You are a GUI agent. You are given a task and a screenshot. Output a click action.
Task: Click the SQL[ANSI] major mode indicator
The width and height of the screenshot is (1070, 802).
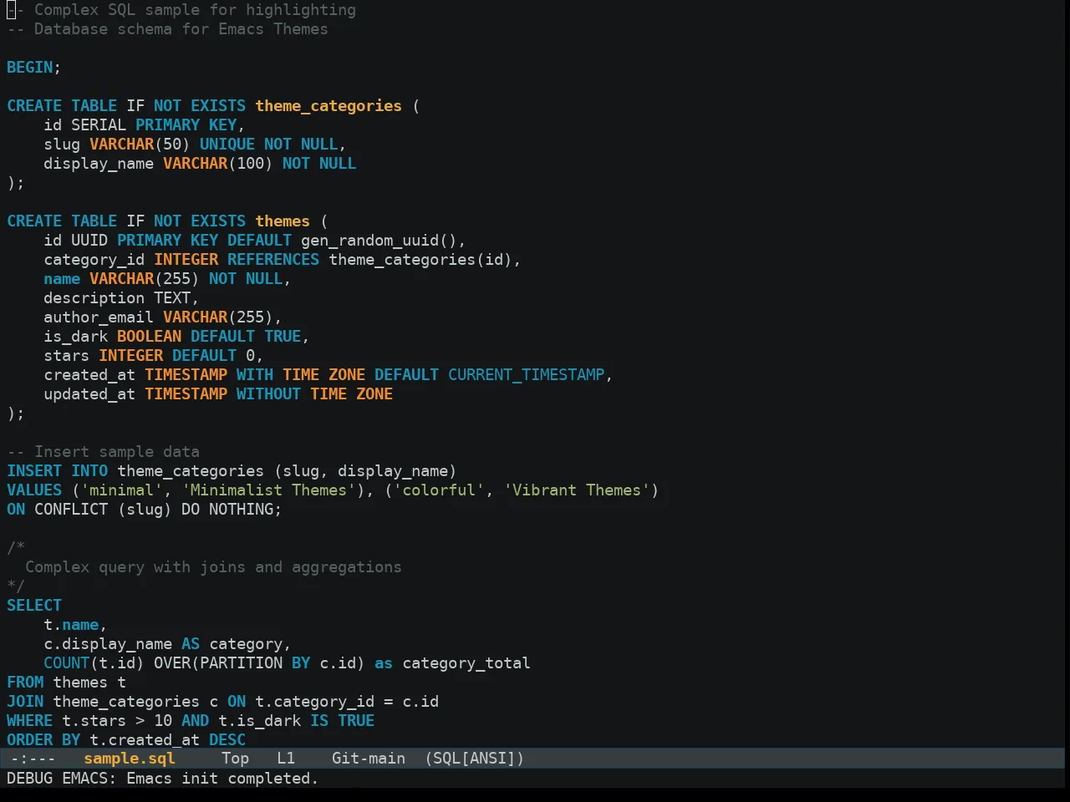point(474,759)
